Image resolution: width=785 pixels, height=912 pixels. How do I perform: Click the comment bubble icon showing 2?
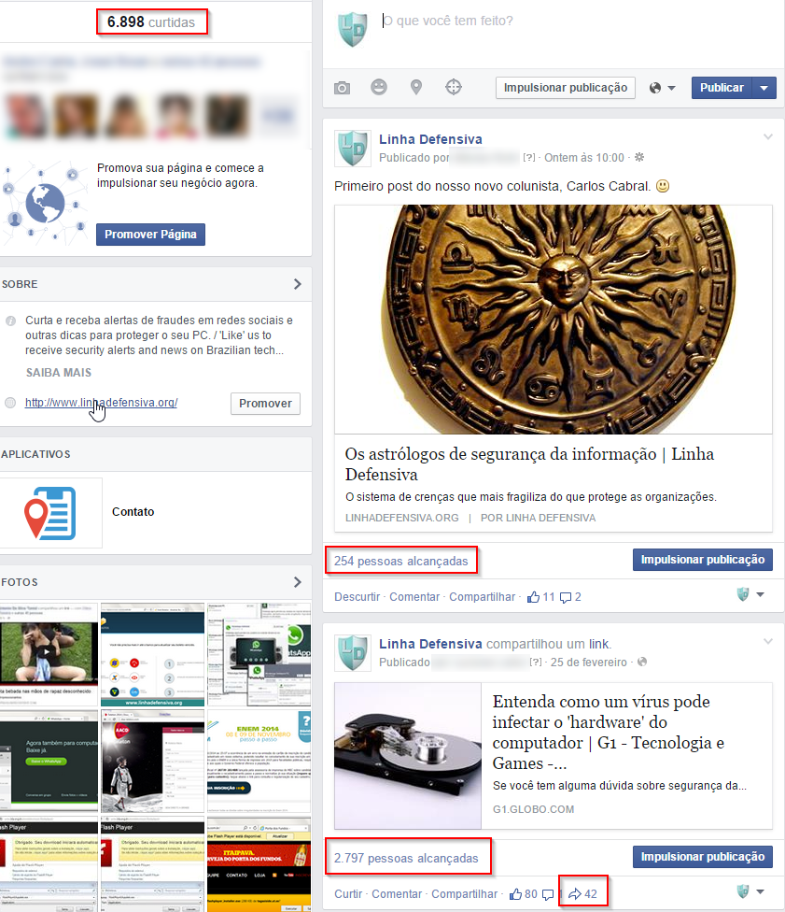pos(566,596)
